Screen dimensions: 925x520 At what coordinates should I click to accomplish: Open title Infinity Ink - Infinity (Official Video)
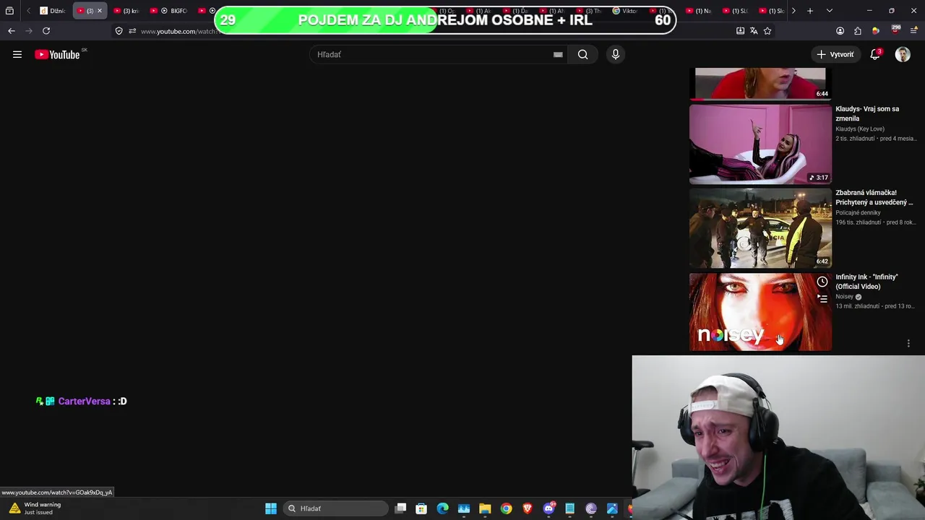coord(866,281)
